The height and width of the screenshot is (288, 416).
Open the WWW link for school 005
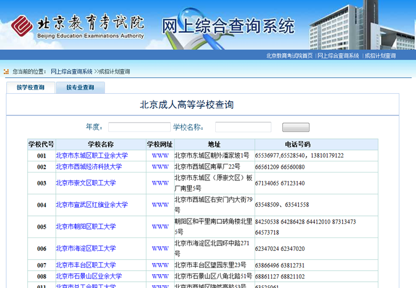(x=160, y=227)
